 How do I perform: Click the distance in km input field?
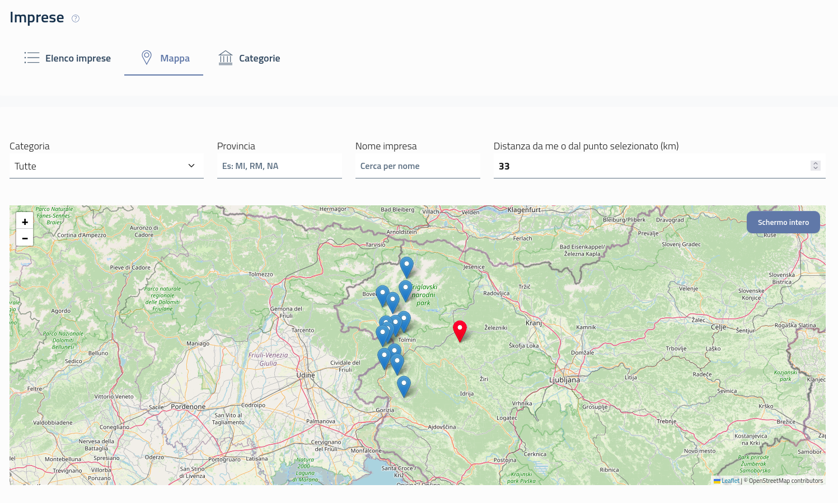point(649,166)
